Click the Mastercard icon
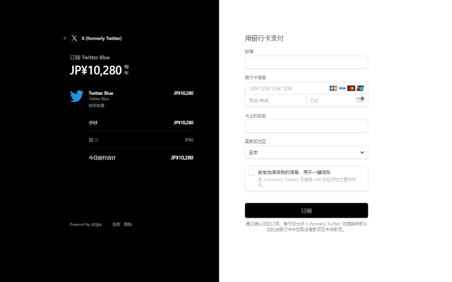Viewport: 452px width, 282px height. click(351, 89)
